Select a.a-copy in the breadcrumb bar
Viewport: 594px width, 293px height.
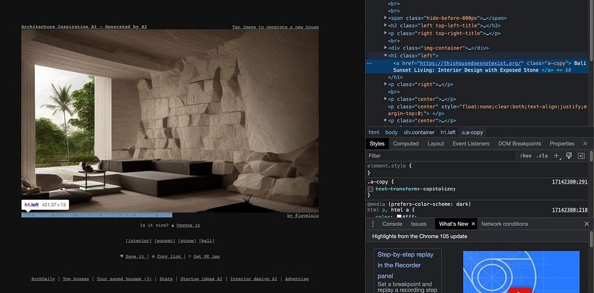pyautogui.click(x=472, y=133)
